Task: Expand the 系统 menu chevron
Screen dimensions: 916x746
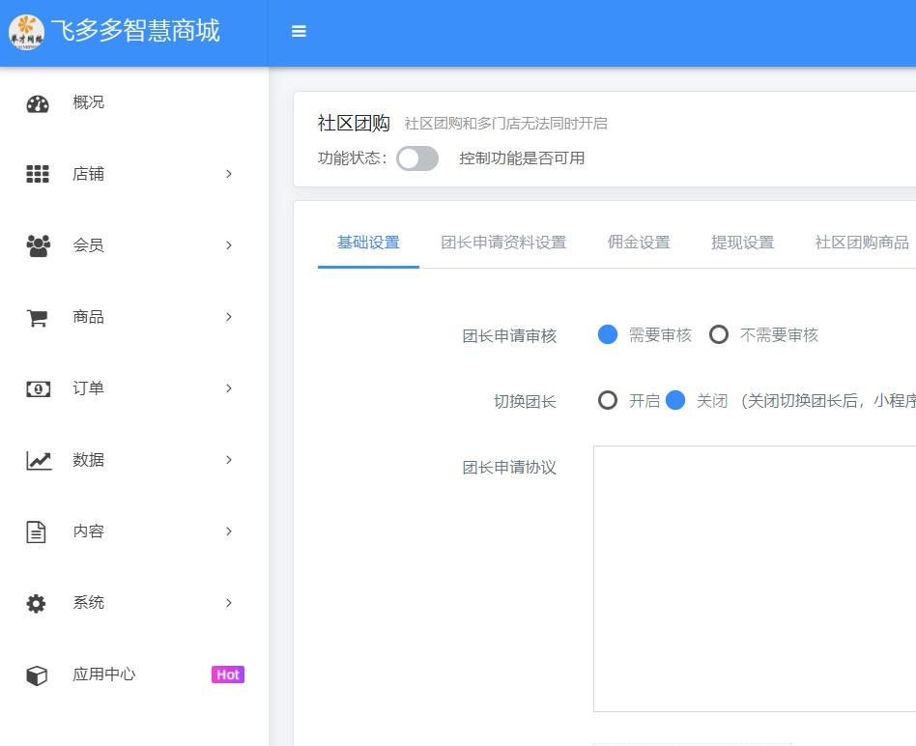Action: (x=229, y=603)
